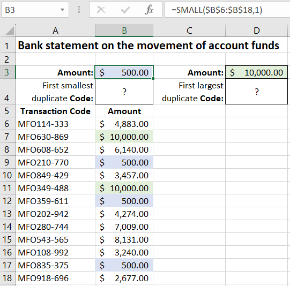Click the 'Transaction Code' header cell
Viewport: 290px width, 286px height.
point(56,111)
